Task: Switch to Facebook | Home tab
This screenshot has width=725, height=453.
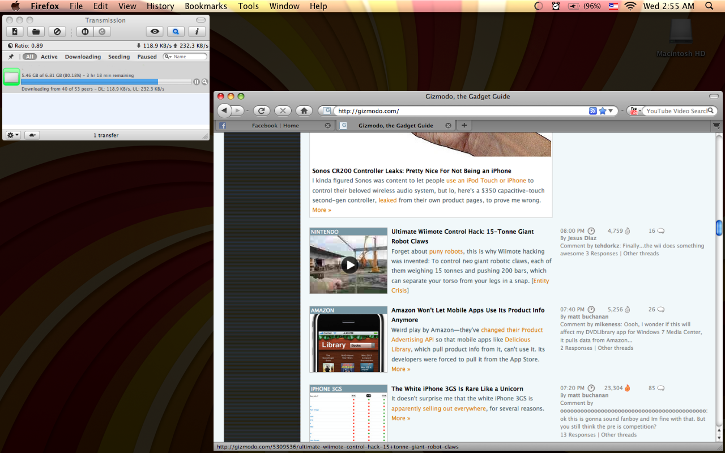Action: pyautogui.click(x=275, y=126)
